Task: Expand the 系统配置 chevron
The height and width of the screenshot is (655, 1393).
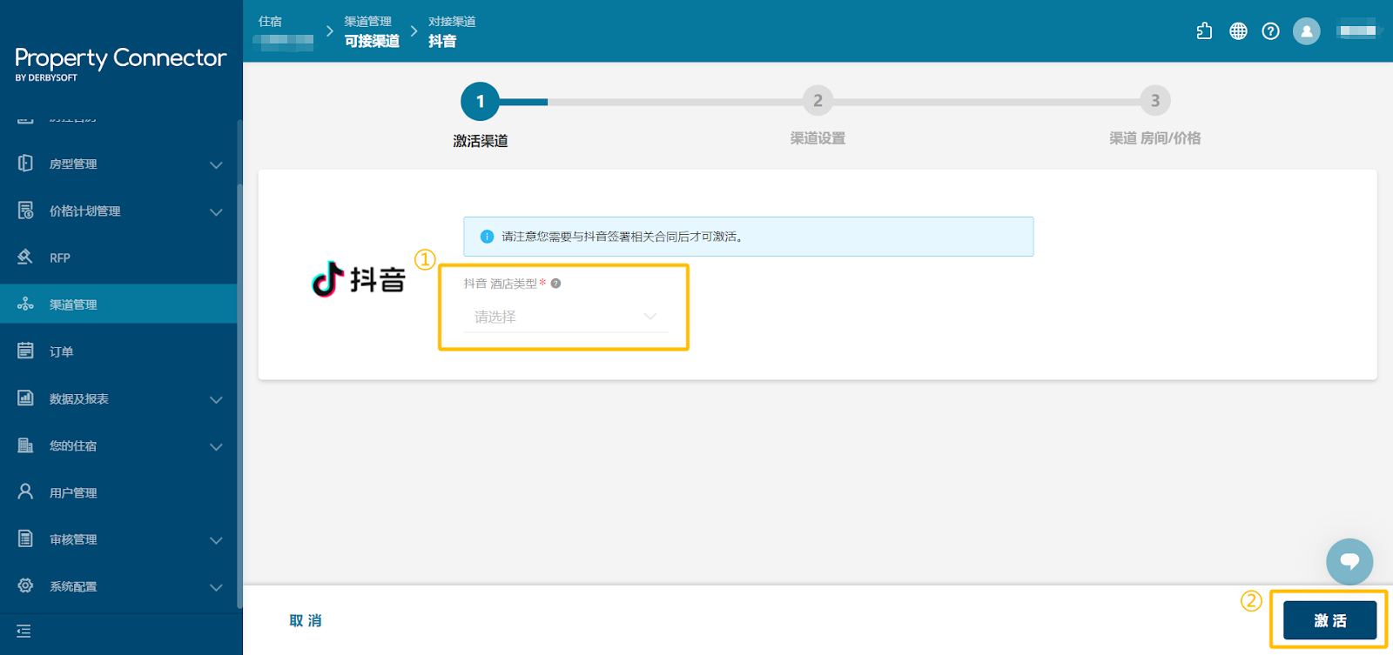Action: click(216, 587)
